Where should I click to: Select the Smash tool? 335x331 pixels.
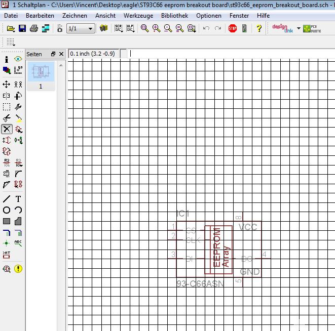[7, 174]
